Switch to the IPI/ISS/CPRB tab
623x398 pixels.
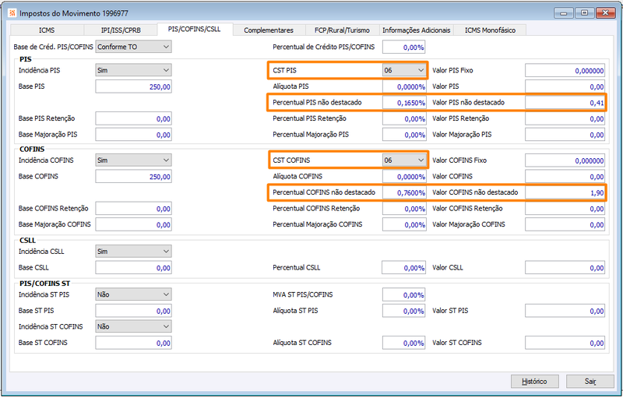click(x=121, y=30)
